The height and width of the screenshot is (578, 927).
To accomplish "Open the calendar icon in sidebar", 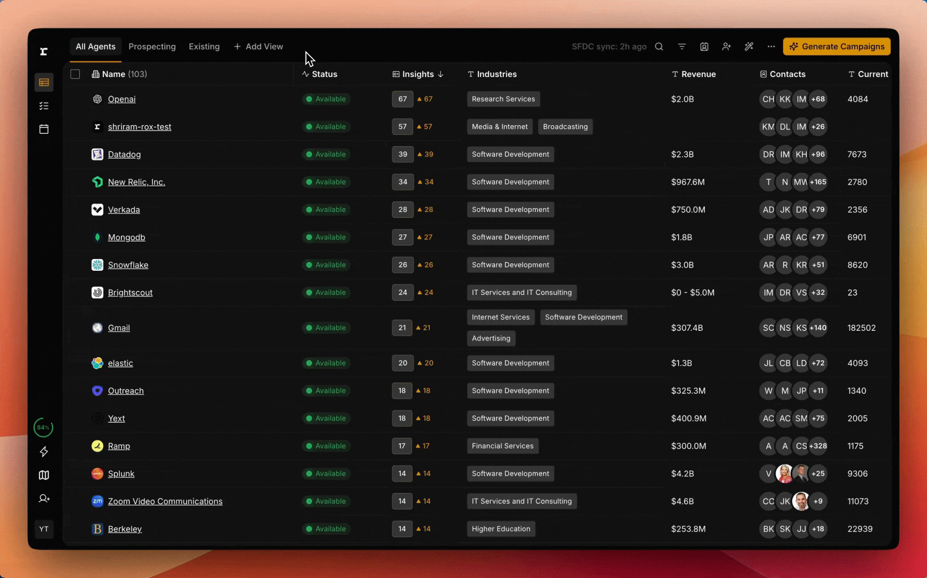I will pos(44,129).
